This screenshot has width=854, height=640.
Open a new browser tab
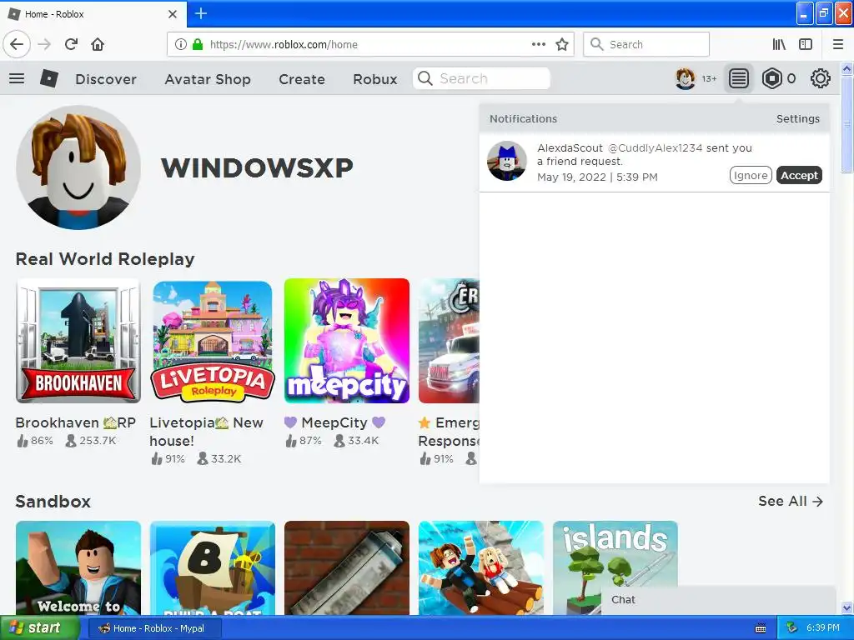[200, 13]
